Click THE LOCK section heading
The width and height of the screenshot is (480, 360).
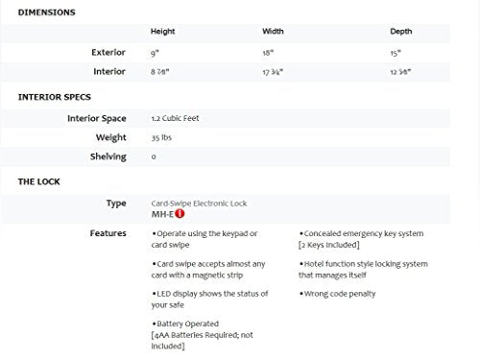point(39,181)
